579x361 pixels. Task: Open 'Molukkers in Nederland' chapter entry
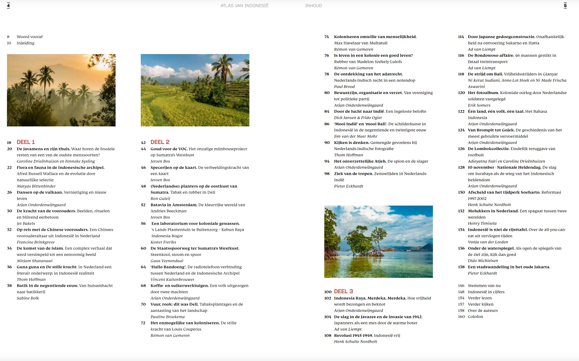[493, 211]
